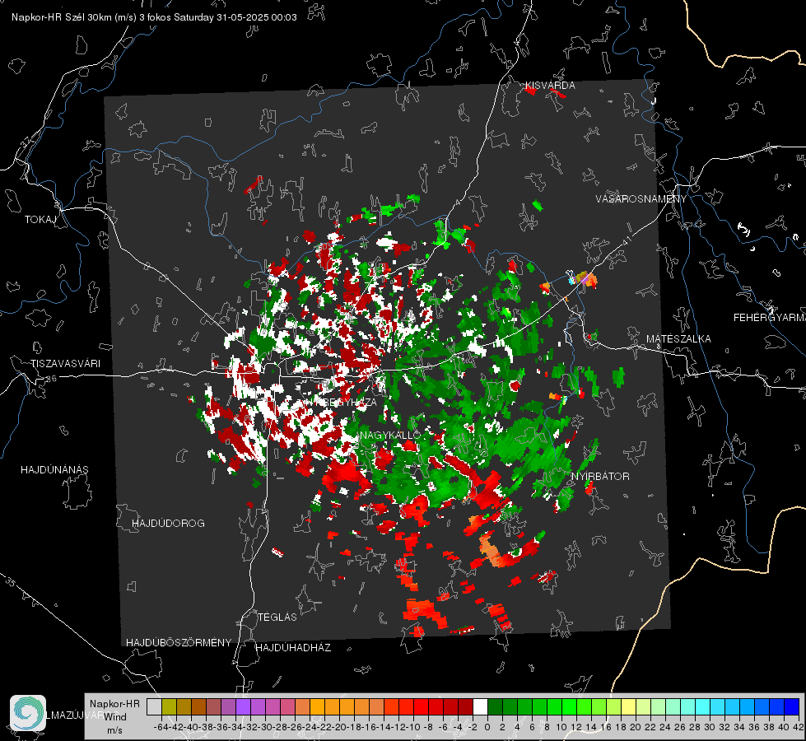Select the HAJDÚBÖSZÖRMÉNY city label

(179, 643)
